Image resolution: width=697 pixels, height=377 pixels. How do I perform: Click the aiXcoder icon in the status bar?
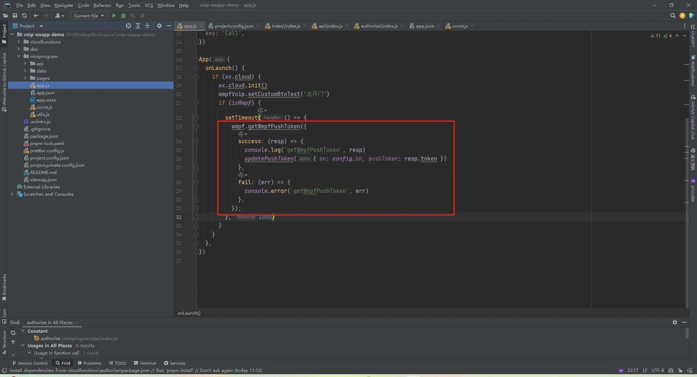[x=621, y=370]
